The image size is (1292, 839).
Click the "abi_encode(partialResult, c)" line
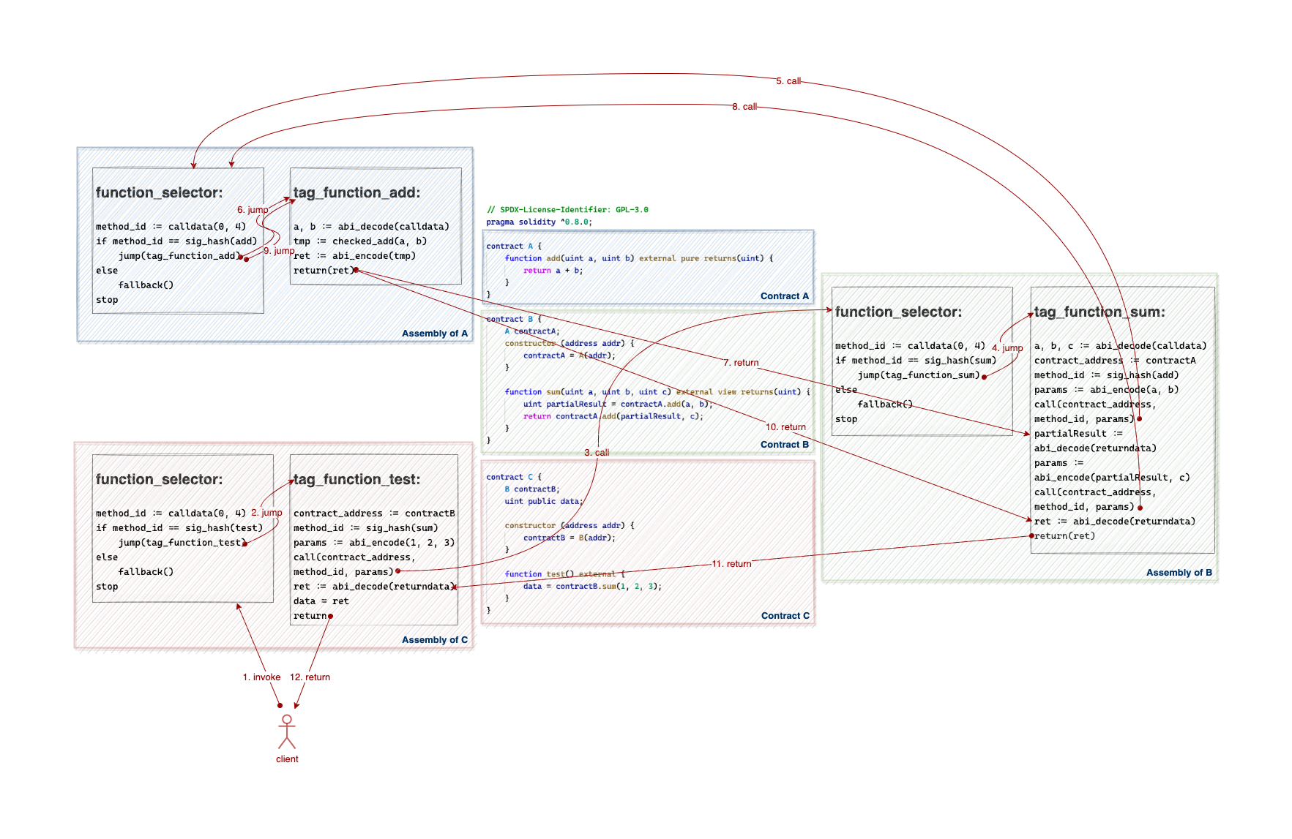pyautogui.click(x=1112, y=478)
